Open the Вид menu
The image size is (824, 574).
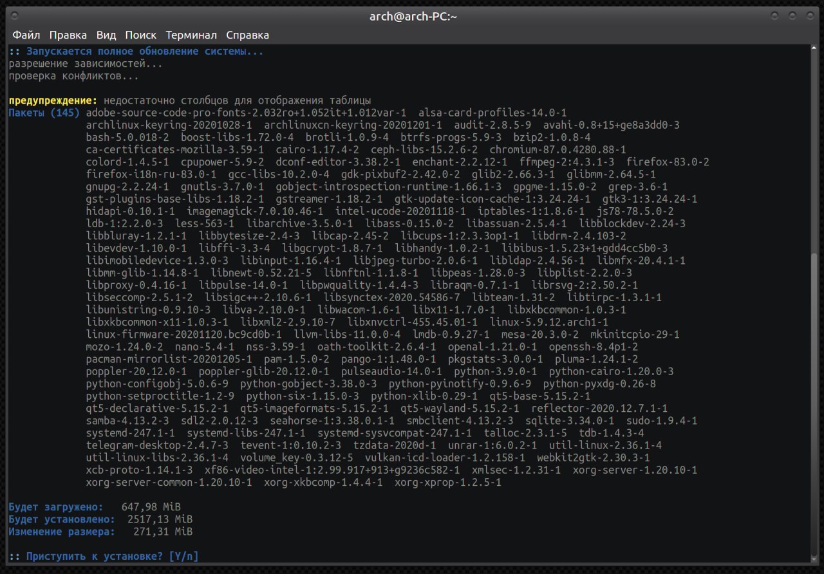pyautogui.click(x=106, y=35)
